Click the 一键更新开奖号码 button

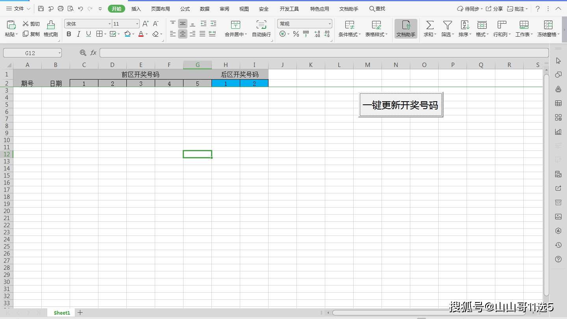pos(401,105)
